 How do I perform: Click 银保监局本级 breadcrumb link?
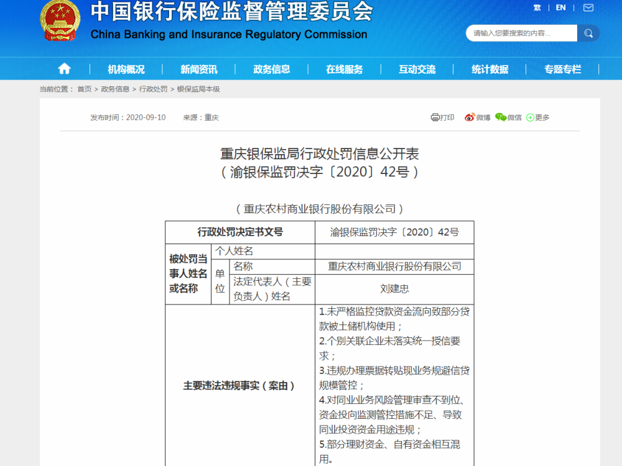pyautogui.click(x=198, y=89)
